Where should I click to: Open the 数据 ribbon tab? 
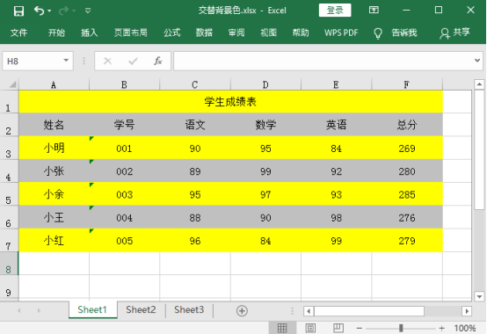(204, 33)
